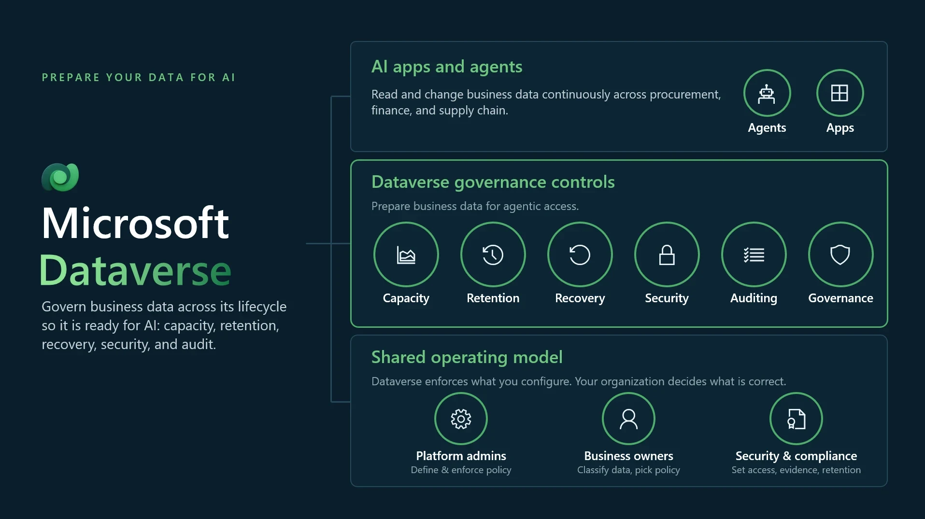Click the 'Recovery' label
The height and width of the screenshot is (519, 925).
(580, 298)
